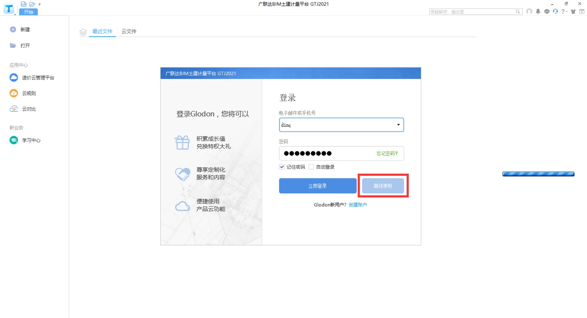Click the GTJ2021 T logo application button
This screenshot has width=587, height=318.
(x=9, y=9)
